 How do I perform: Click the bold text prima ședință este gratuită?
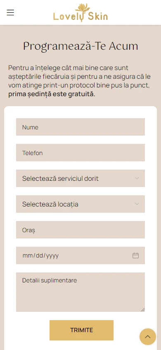[x=52, y=95]
